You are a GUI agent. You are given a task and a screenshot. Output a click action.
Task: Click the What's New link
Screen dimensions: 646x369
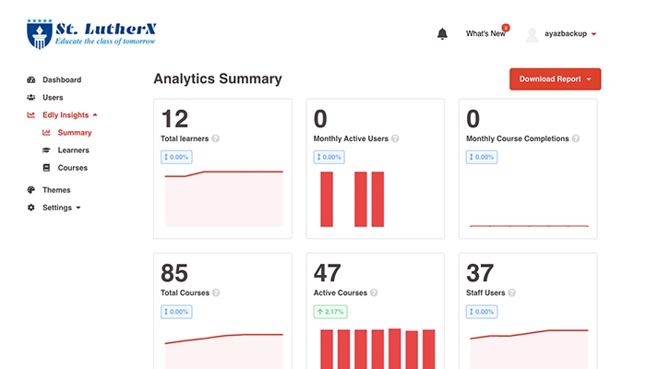click(x=485, y=34)
